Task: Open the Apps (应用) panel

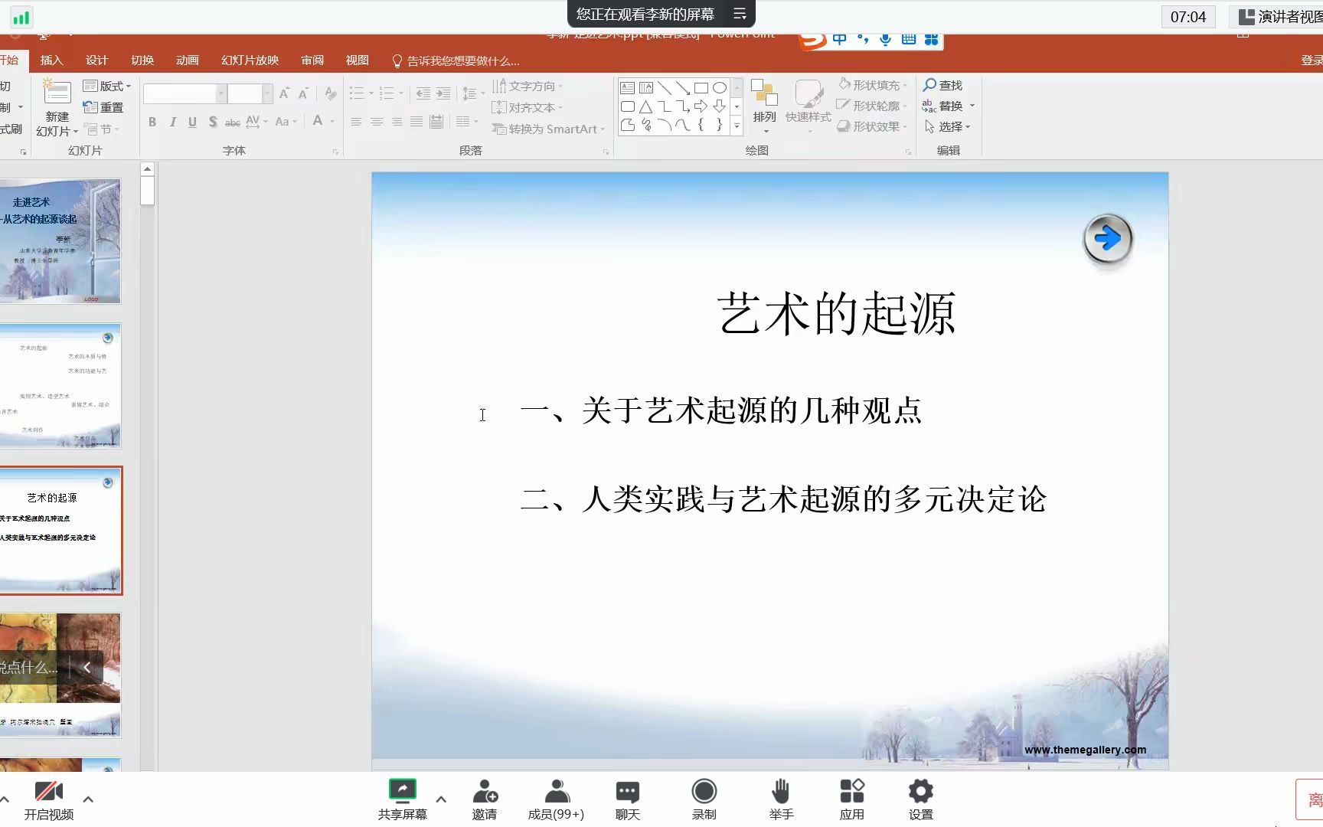Action: (x=851, y=799)
